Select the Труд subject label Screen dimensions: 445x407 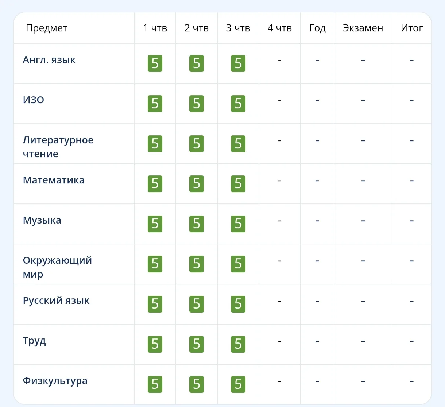pyautogui.click(x=34, y=341)
